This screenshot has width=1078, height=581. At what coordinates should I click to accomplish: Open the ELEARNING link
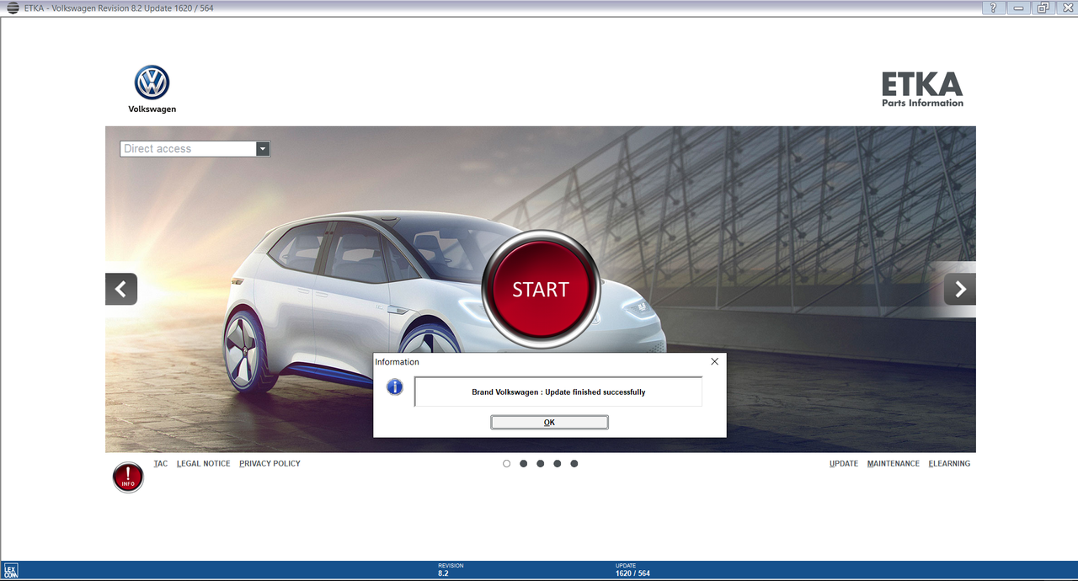click(949, 464)
